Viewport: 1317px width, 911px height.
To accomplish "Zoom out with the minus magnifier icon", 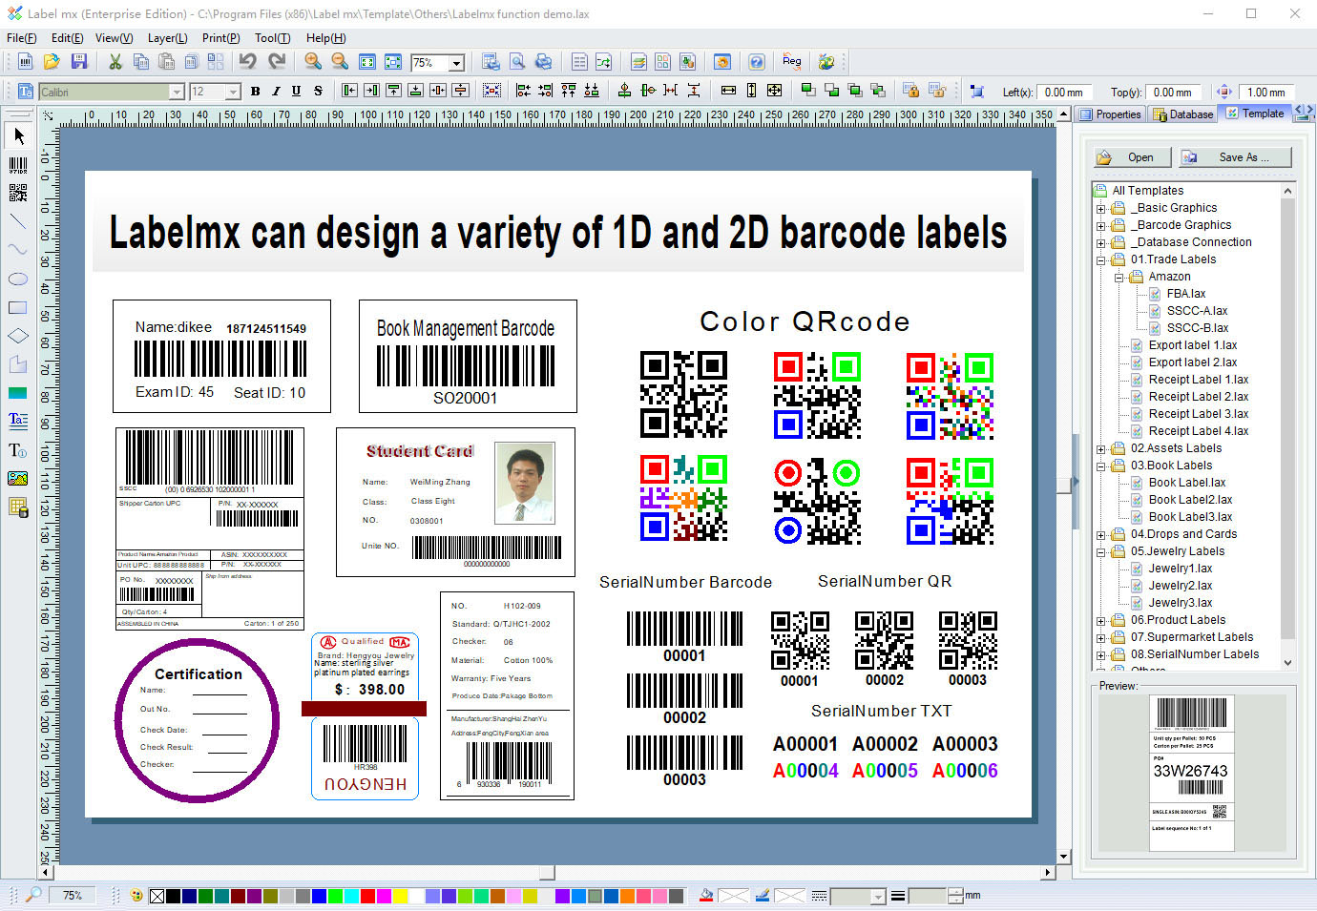I will point(339,62).
